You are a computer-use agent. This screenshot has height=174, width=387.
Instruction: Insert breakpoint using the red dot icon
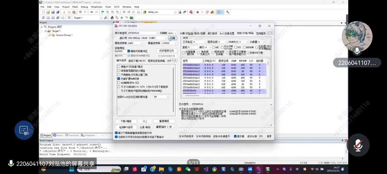tap(197, 12)
